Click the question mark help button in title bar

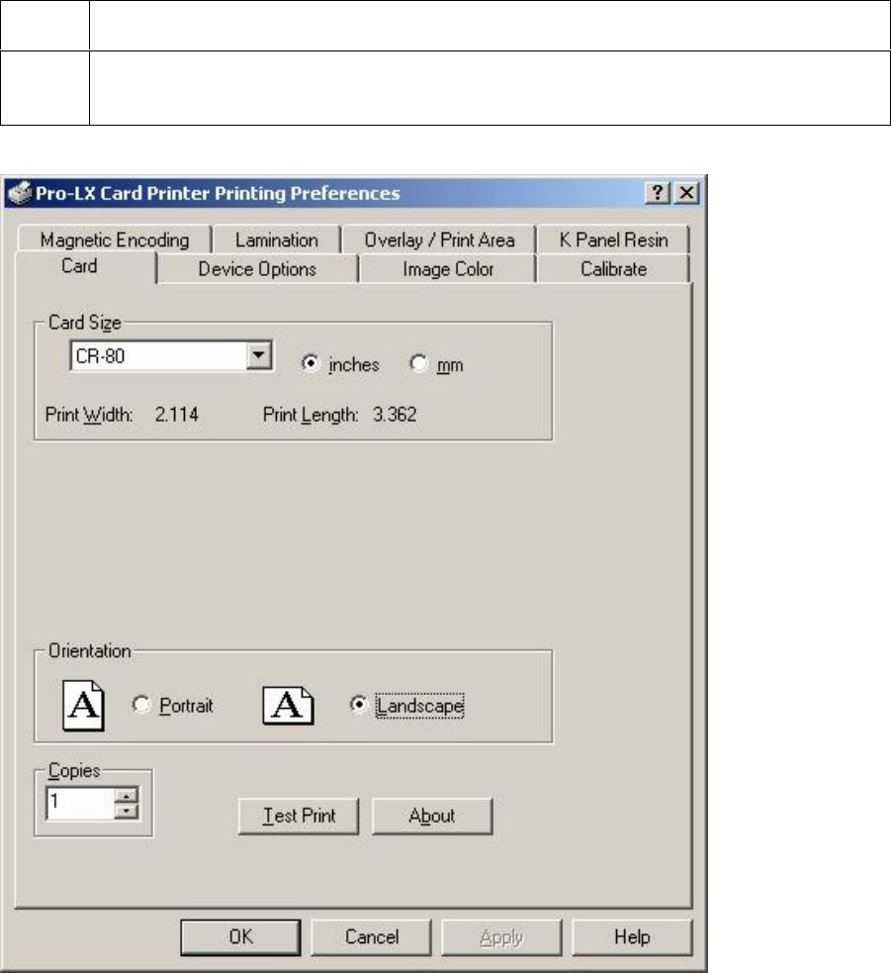tap(658, 192)
